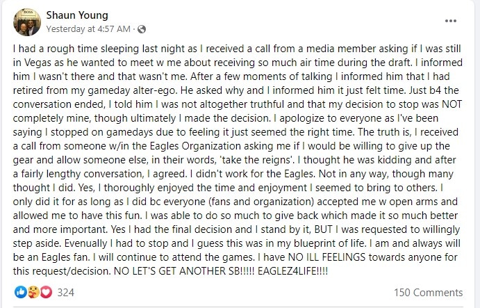
Task: Click the globe public privacy icon
Action: tap(142, 29)
